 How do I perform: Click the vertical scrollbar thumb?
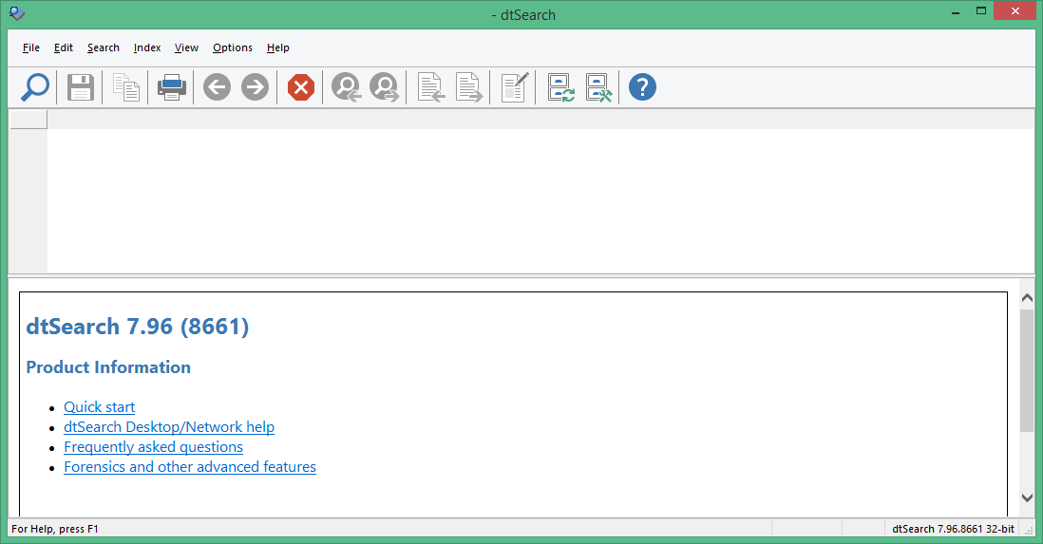[x=1027, y=368]
